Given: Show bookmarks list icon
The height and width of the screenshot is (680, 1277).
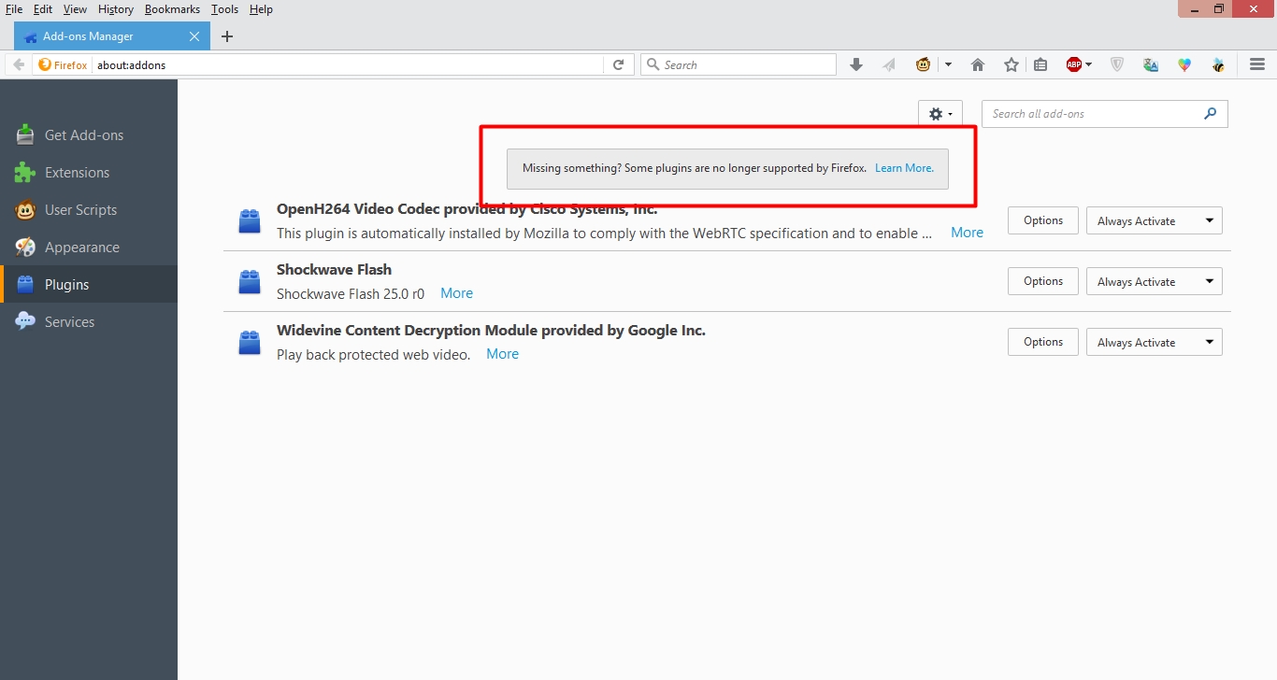Looking at the screenshot, I should coord(1040,64).
